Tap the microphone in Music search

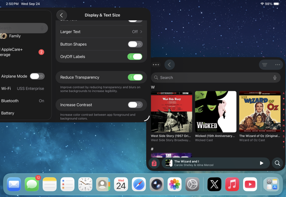275,78
